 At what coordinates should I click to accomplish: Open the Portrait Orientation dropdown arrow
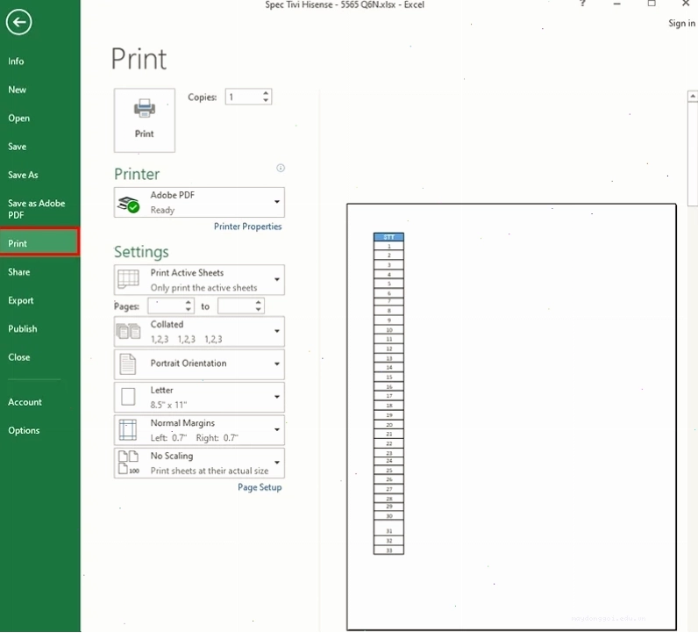[x=277, y=364]
